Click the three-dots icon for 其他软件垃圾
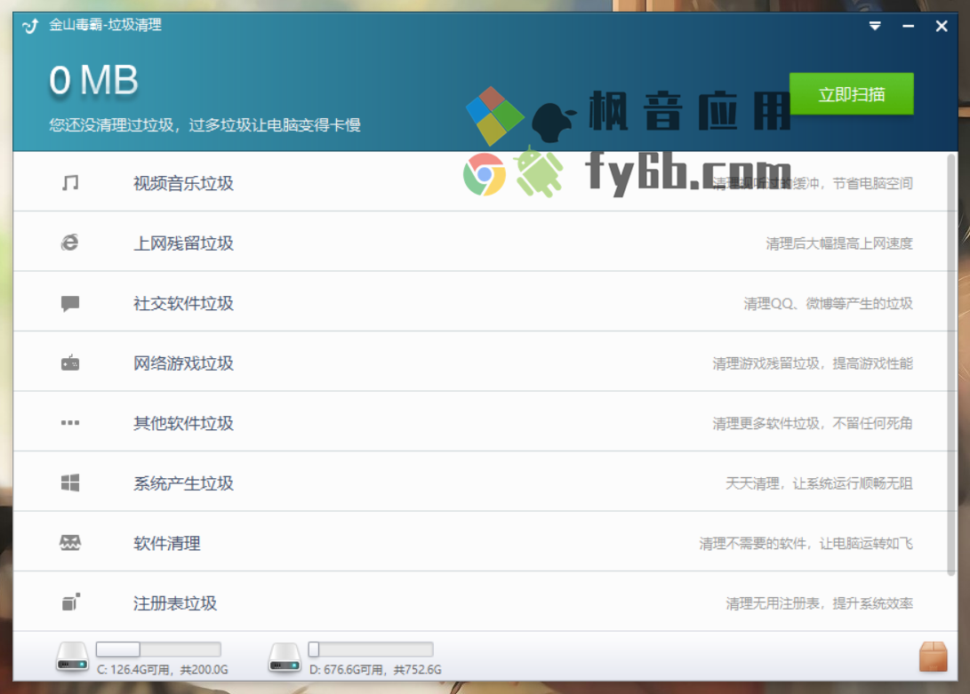Screen dimensions: 970x694 coord(70,422)
